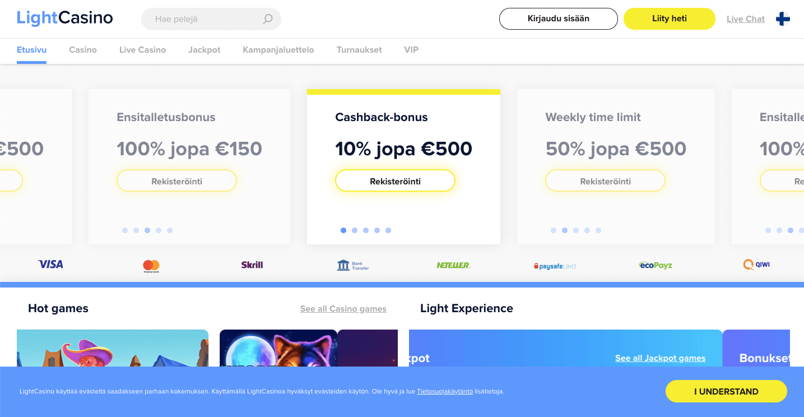Click the VISA payment logo
The width and height of the screenshot is (804, 417).
50,265
